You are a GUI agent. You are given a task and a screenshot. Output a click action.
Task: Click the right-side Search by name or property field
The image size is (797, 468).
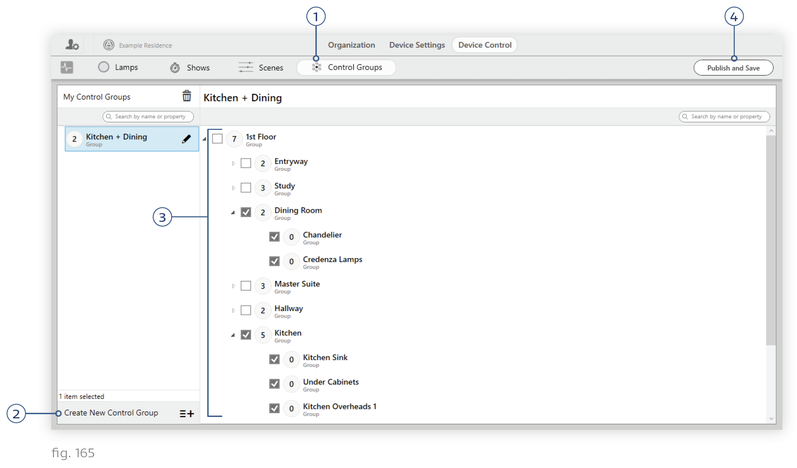coord(723,117)
